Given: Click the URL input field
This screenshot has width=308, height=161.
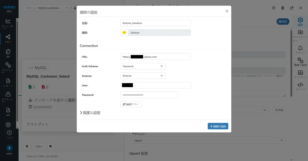Looking at the screenshot, I should coord(155,57).
